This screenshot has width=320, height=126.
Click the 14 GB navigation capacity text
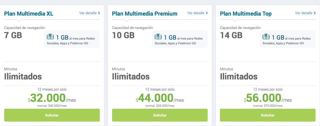(231, 35)
